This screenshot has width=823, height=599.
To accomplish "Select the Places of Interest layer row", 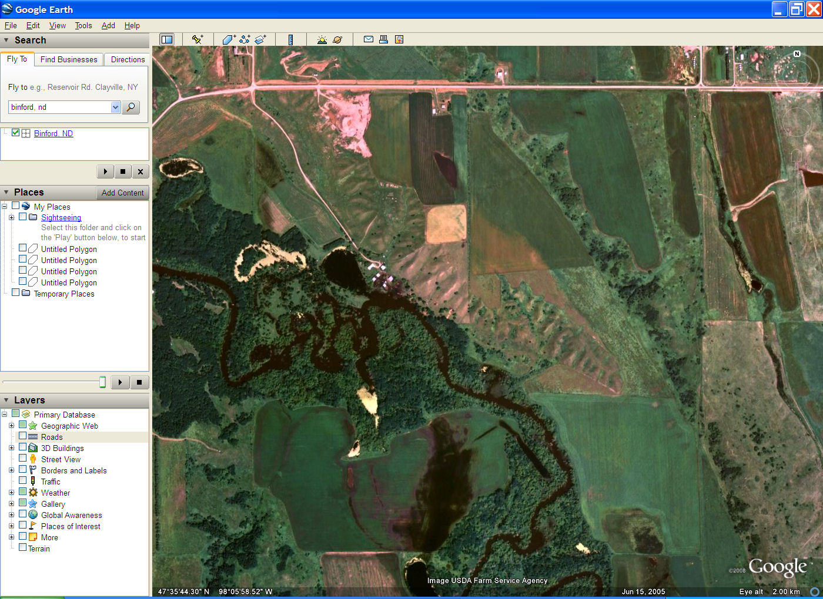I will 71,526.
